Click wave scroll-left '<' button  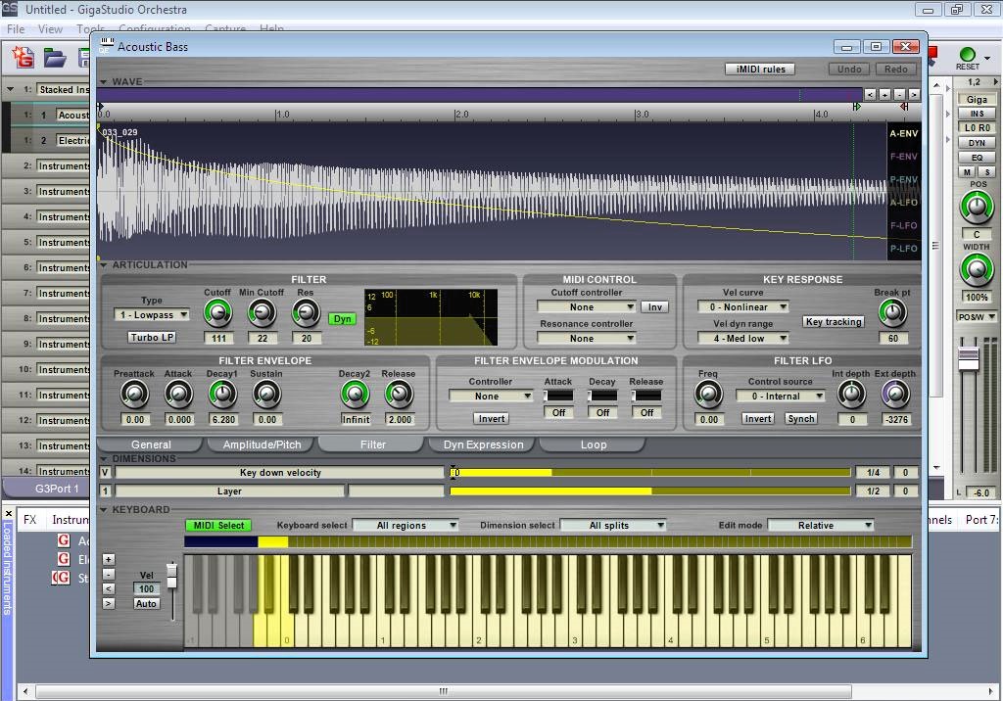coord(870,94)
